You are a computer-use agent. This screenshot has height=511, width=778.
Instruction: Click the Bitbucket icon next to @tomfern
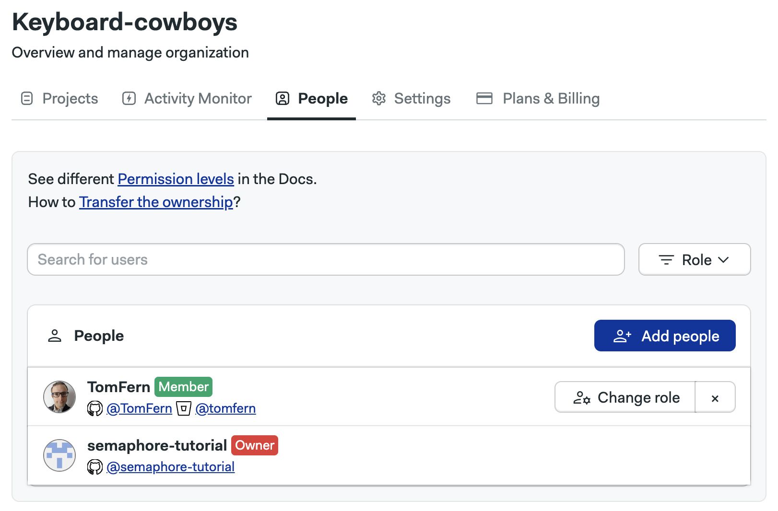(x=184, y=408)
